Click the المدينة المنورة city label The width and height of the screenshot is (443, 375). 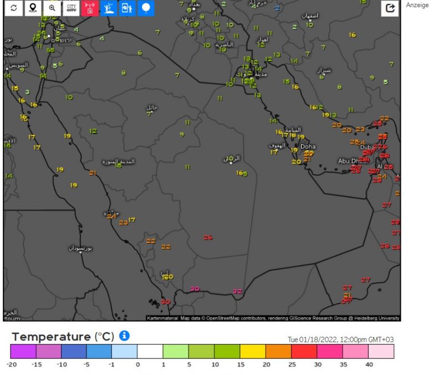point(119,161)
